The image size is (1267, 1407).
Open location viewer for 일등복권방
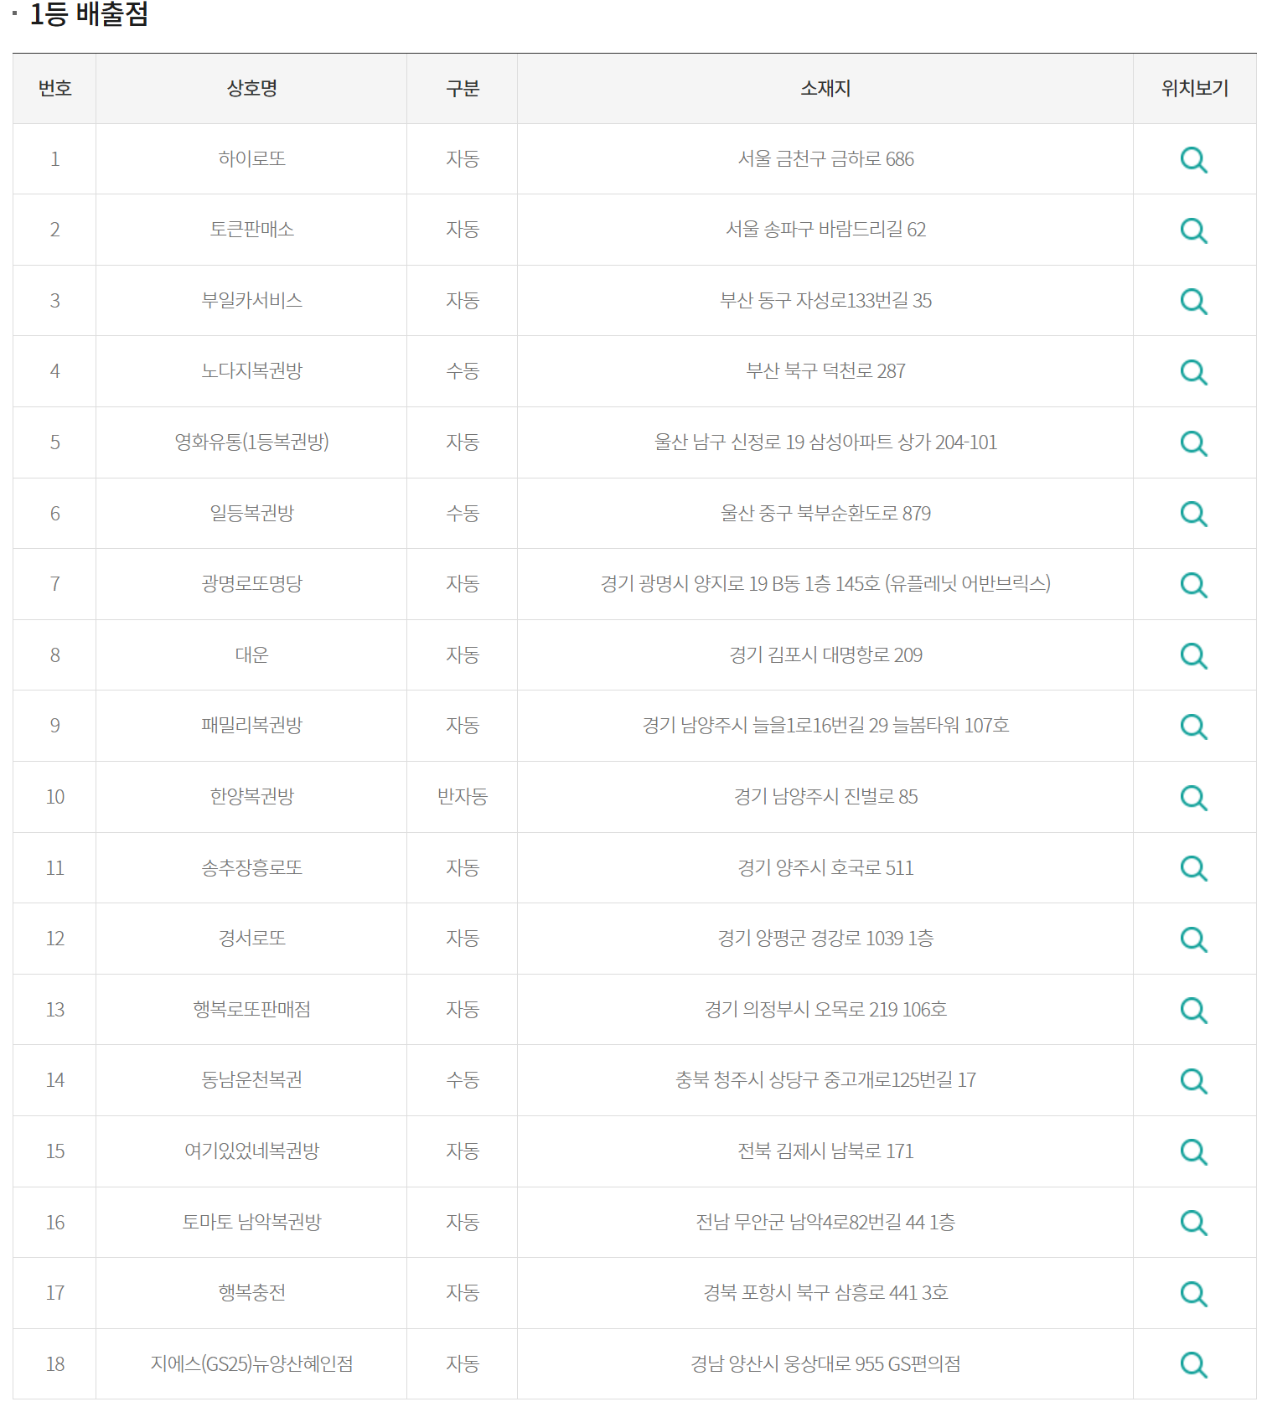click(x=1193, y=514)
